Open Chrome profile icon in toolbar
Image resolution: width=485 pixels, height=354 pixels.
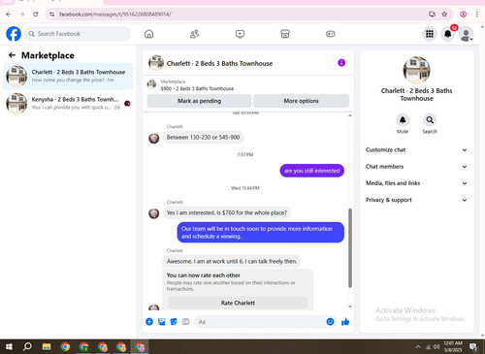click(x=464, y=15)
